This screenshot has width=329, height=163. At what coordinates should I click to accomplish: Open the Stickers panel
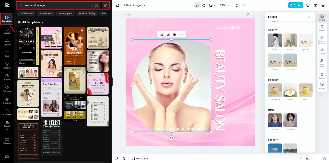[x=7, y=89]
